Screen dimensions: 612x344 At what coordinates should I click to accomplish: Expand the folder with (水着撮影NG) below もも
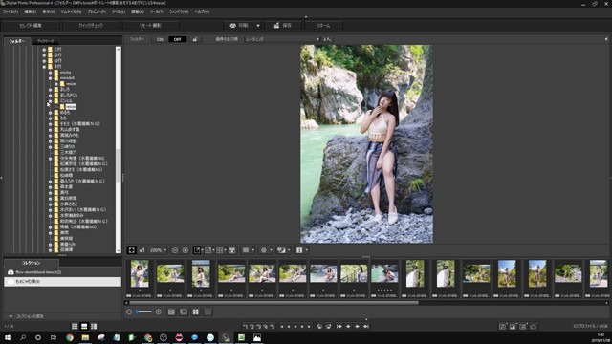point(50,123)
